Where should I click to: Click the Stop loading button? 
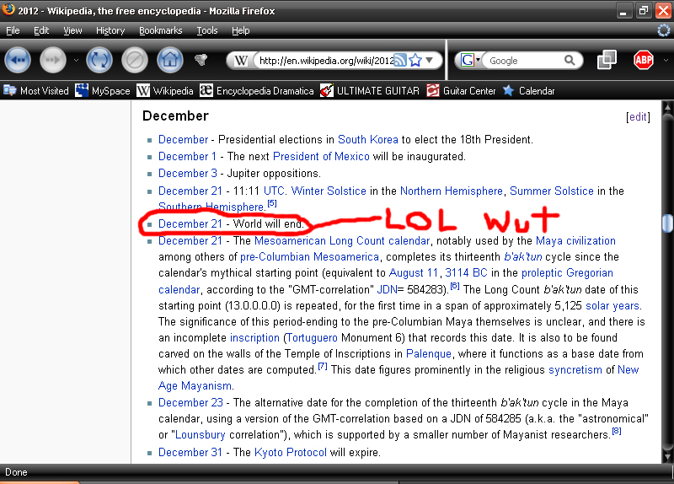coord(134,60)
